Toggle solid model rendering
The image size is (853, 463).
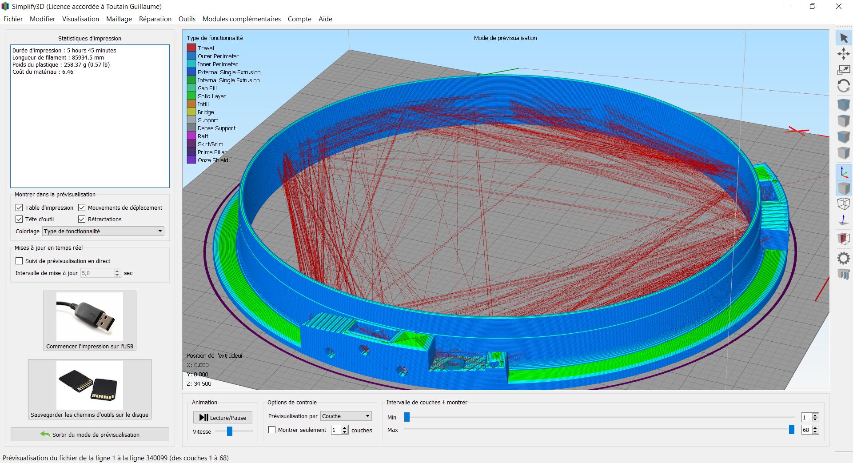point(843,188)
